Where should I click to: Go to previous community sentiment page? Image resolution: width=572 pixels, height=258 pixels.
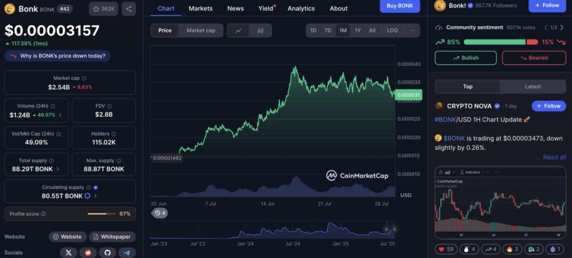(x=546, y=27)
